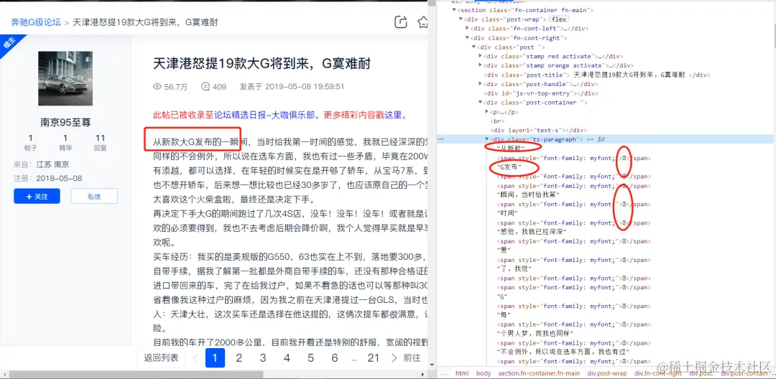Click the username 南京95至尊
The image size is (776, 379).
click(x=65, y=123)
